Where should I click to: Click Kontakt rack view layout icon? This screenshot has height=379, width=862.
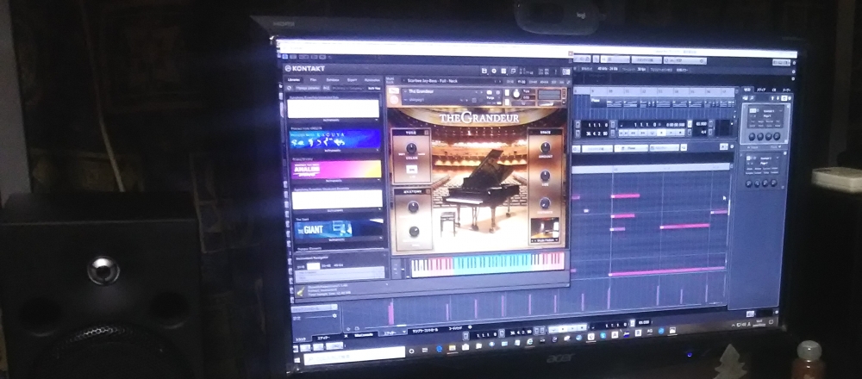[503, 71]
